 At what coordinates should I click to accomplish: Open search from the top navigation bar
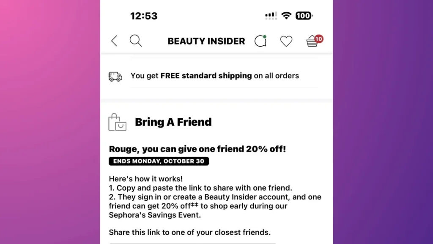coord(136,41)
